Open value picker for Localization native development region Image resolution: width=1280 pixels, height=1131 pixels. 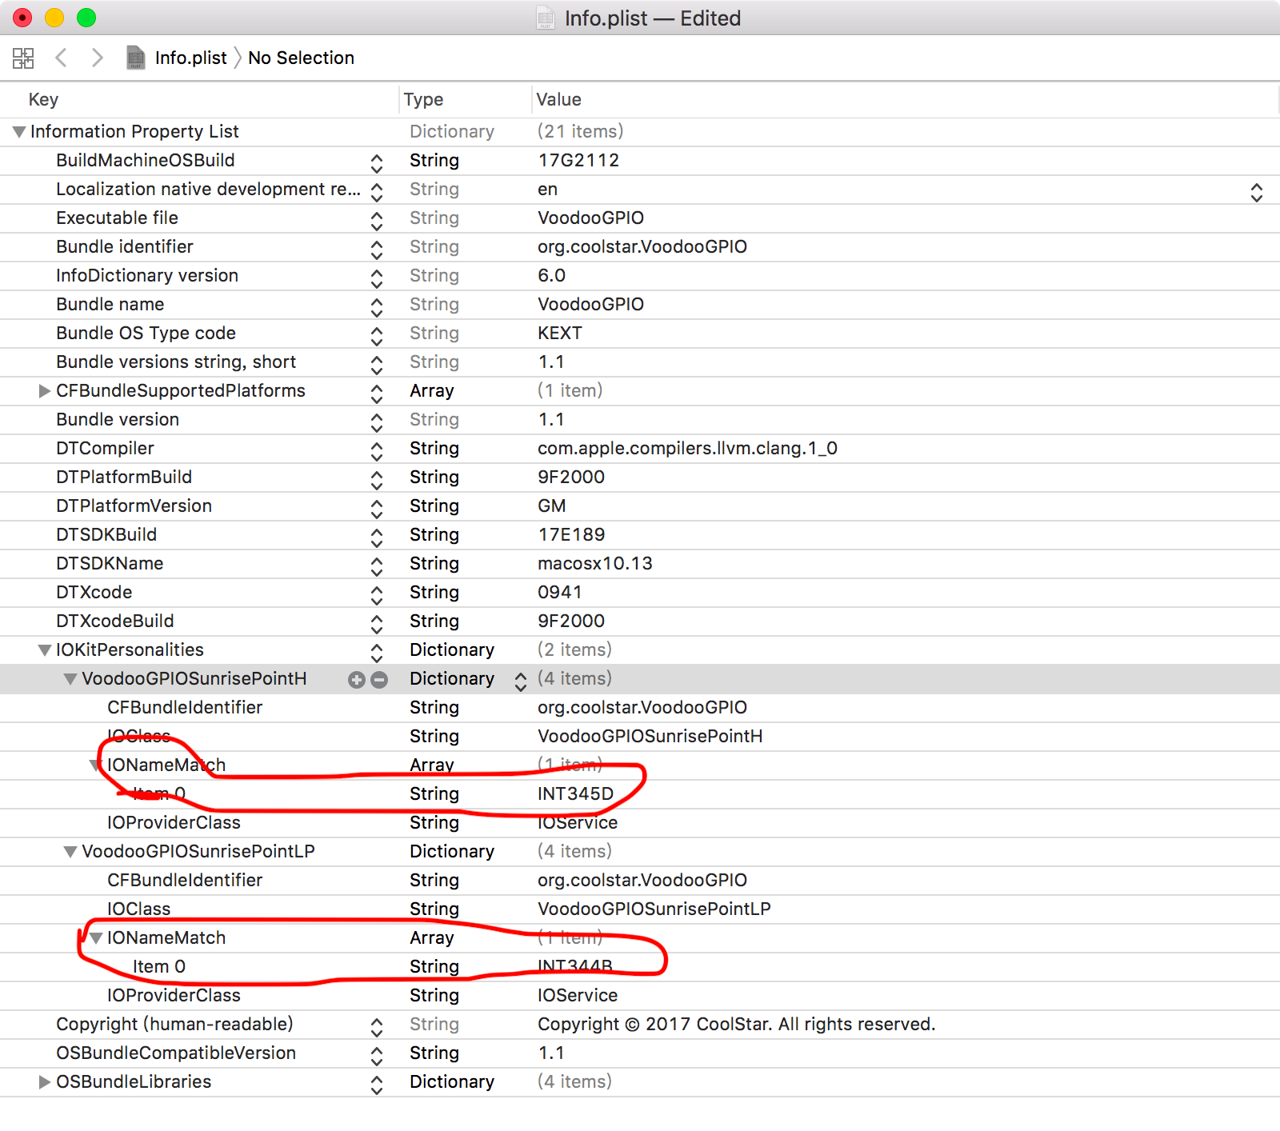[x=1257, y=192]
